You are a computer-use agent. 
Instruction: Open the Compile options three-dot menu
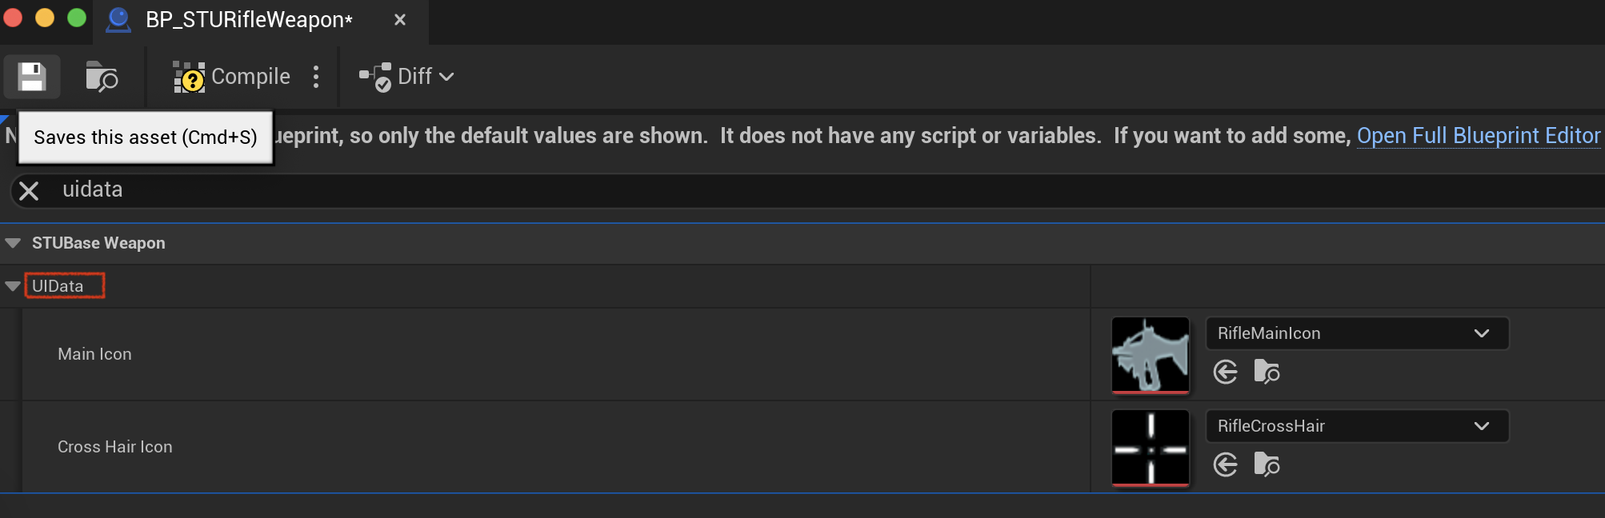(x=316, y=77)
